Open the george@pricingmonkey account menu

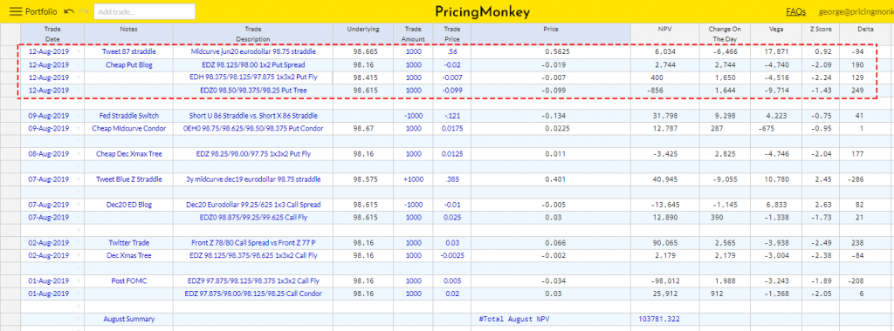pyautogui.click(x=856, y=11)
